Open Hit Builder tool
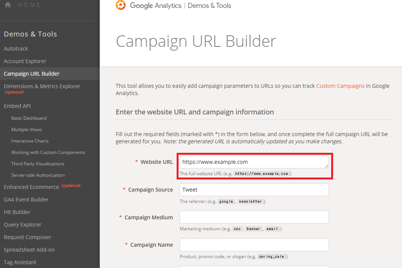402x268 pixels. pyautogui.click(x=17, y=212)
